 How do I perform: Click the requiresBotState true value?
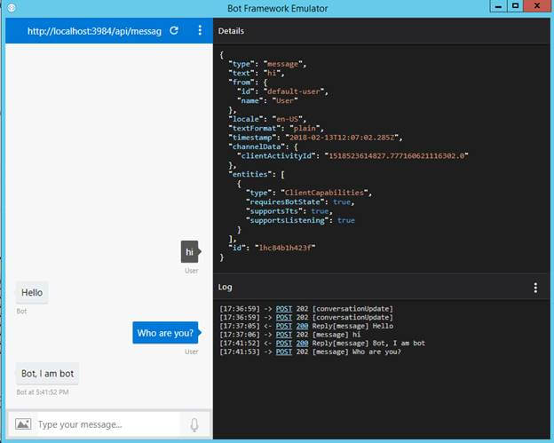pyautogui.click(x=342, y=202)
